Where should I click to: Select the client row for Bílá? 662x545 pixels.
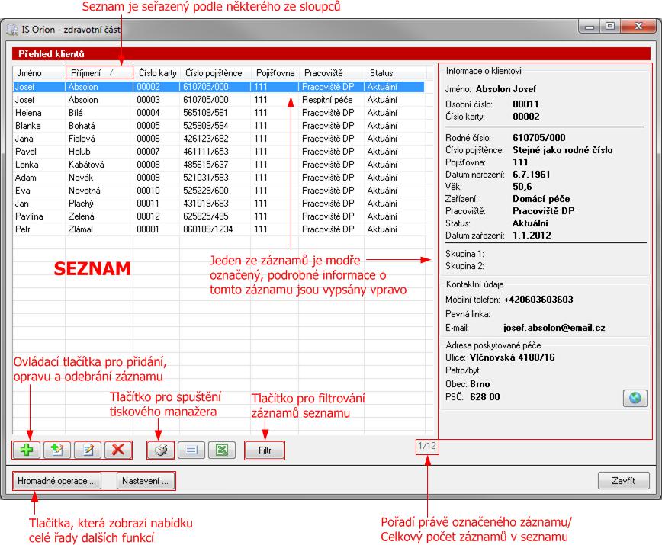(x=218, y=113)
